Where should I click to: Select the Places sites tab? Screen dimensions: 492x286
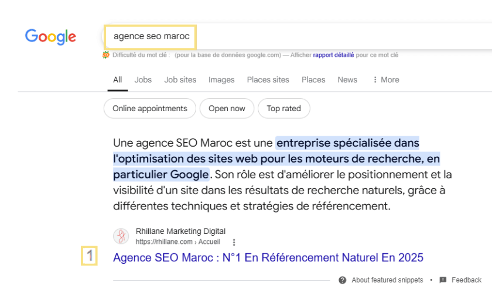268,80
